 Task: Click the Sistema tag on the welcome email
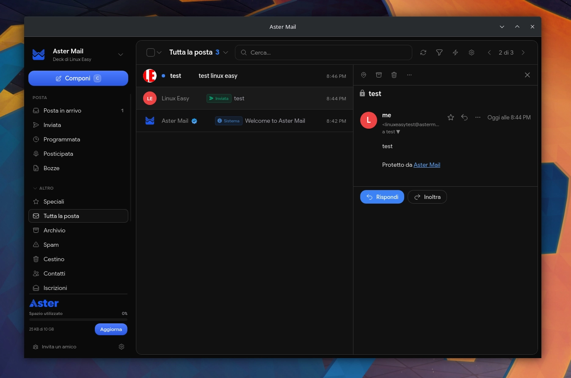pyautogui.click(x=229, y=121)
